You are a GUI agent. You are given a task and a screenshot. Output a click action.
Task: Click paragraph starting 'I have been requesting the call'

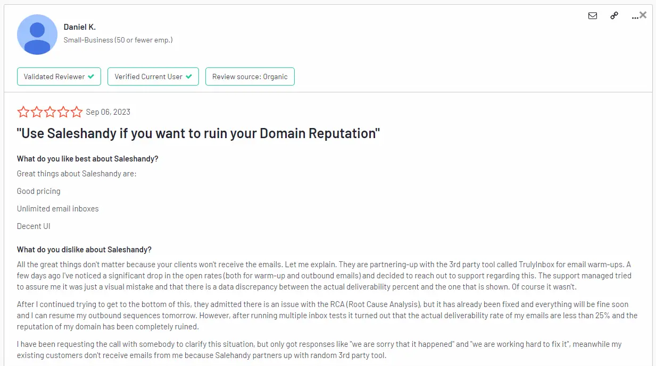tap(319, 350)
